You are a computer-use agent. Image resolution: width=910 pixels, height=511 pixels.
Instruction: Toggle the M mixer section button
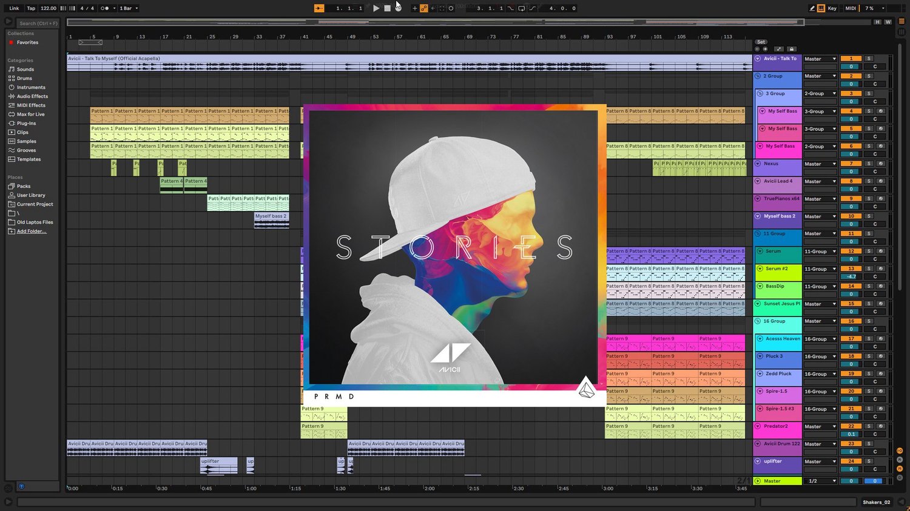tap(900, 469)
